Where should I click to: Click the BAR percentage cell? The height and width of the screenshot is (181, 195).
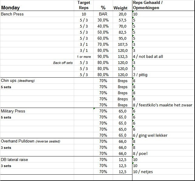(103, 14)
